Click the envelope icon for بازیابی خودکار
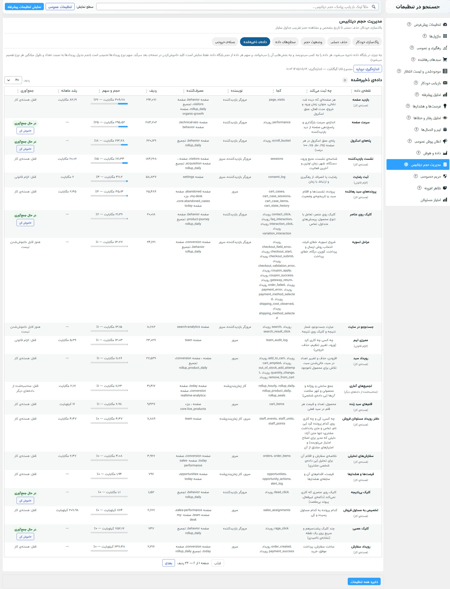Screen dimensions: 450x589 (445, 83)
